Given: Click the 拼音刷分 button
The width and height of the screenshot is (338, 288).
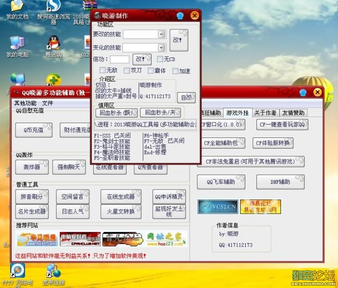Looking at the screenshot, I should 32,197.
